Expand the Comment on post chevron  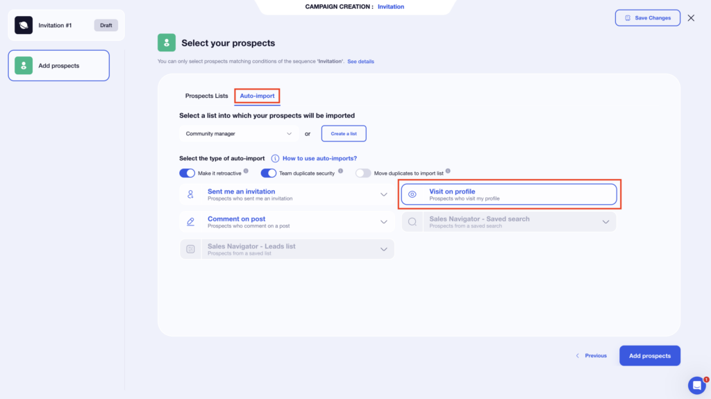point(384,222)
